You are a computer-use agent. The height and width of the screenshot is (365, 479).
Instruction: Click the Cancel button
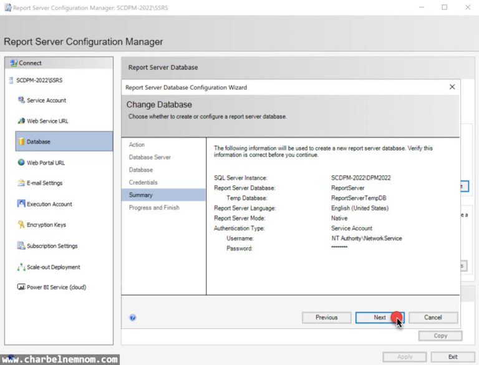[x=433, y=318]
